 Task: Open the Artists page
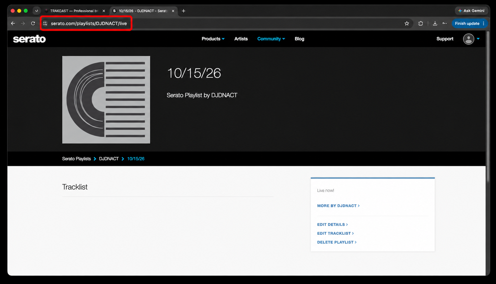241,39
